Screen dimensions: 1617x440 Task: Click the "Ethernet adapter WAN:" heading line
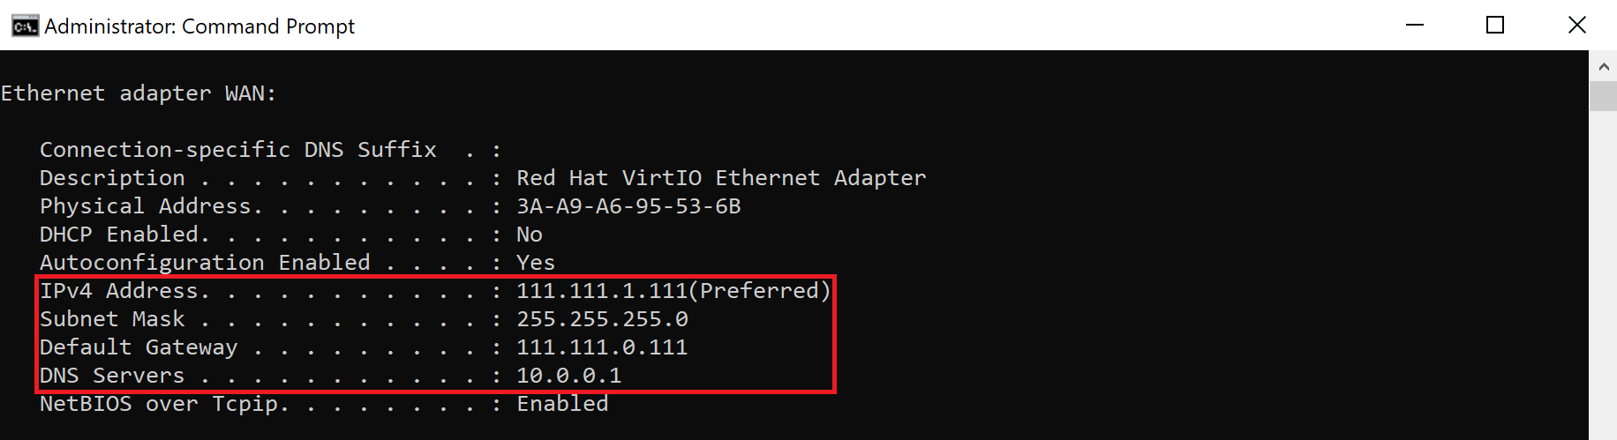139,93
